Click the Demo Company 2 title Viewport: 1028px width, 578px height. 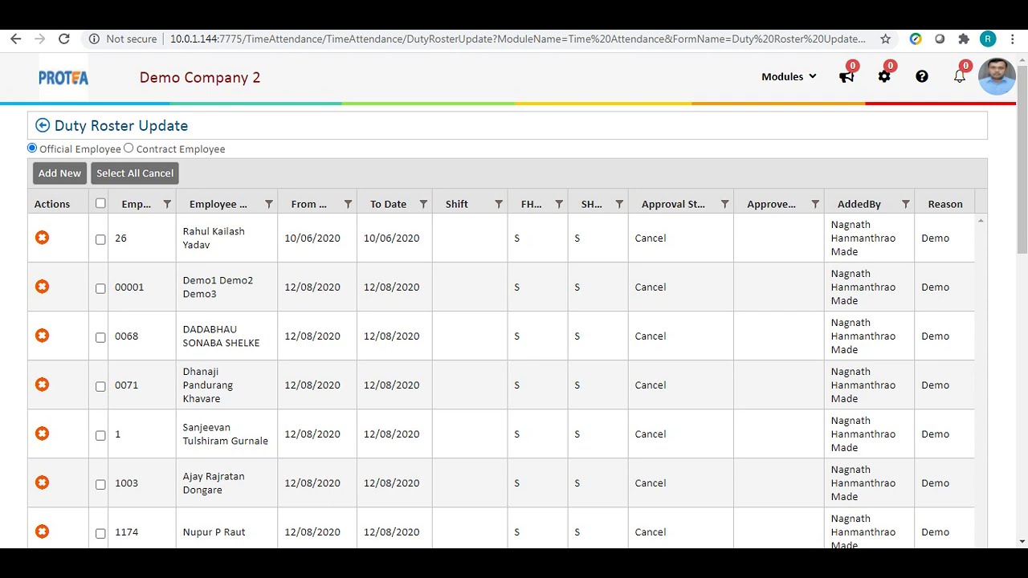(200, 77)
